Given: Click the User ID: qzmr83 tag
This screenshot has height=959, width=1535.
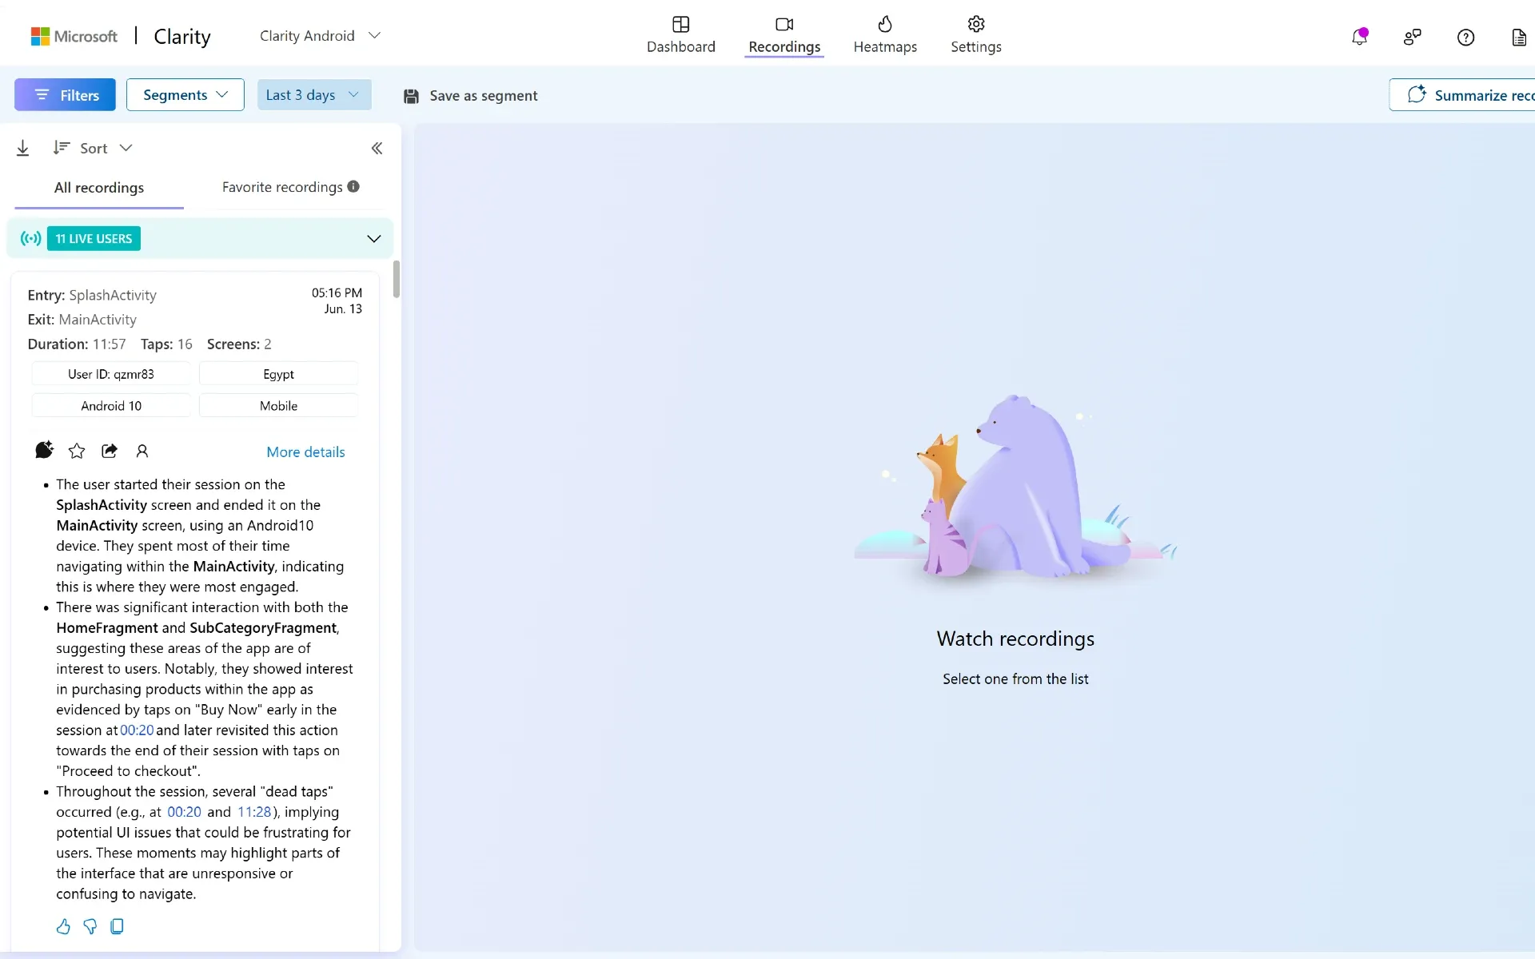Looking at the screenshot, I should click(111, 374).
